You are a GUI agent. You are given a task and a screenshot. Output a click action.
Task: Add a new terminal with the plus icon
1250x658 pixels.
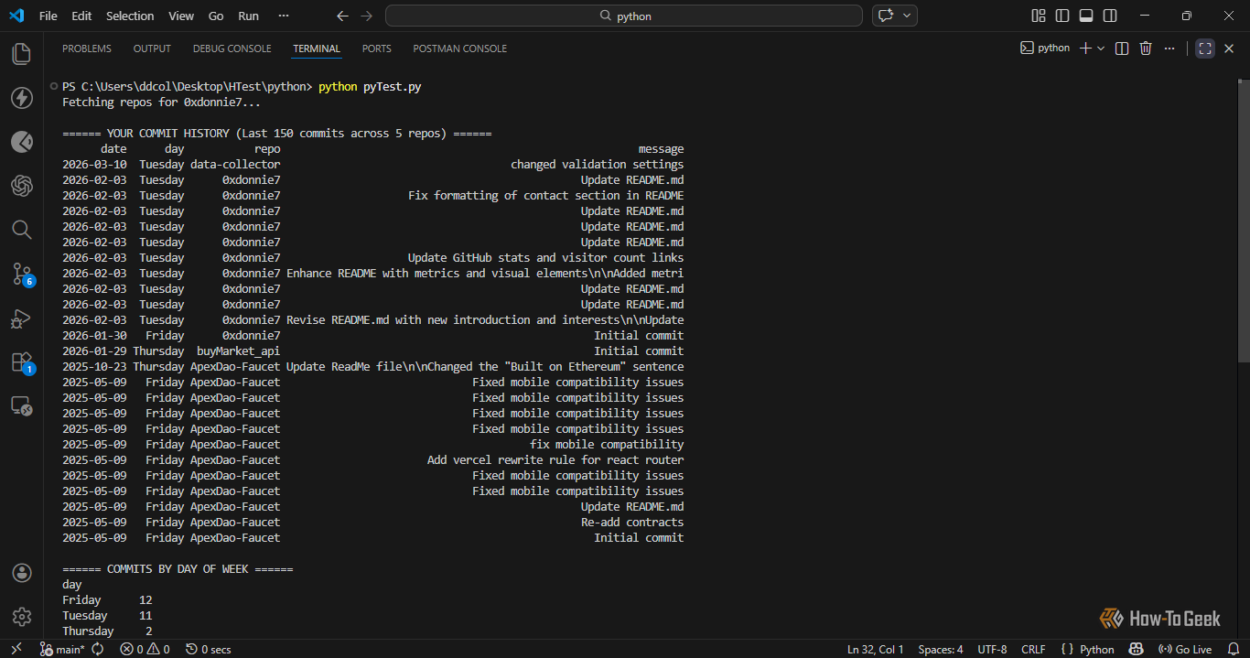click(x=1085, y=49)
